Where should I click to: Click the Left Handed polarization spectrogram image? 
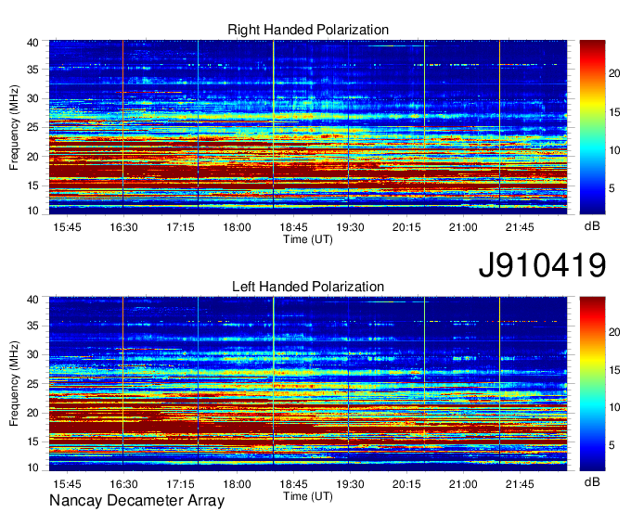[x=308, y=384]
